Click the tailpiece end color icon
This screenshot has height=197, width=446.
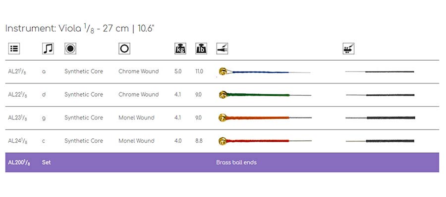(222, 48)
